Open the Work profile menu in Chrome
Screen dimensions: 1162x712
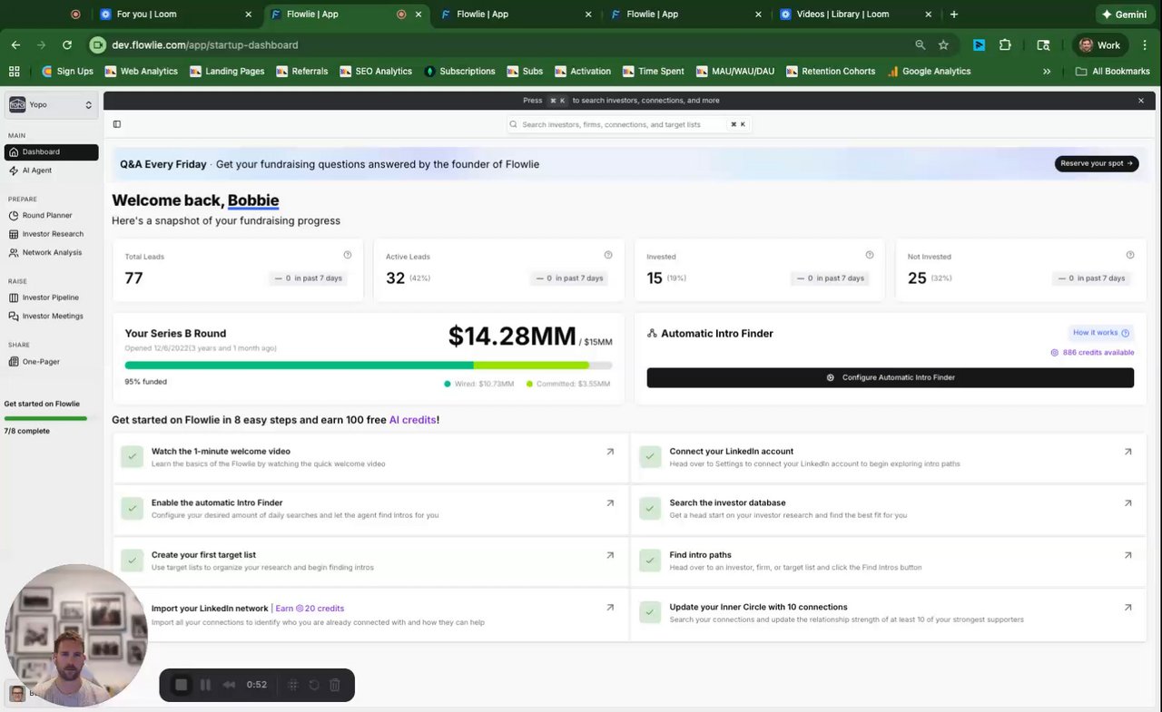1100,44
